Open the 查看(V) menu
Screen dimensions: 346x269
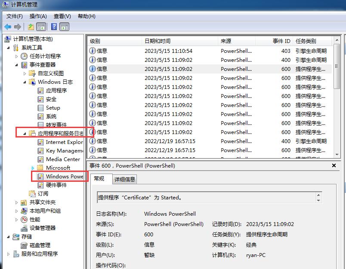pyautogui.click(x=62, y=16)
